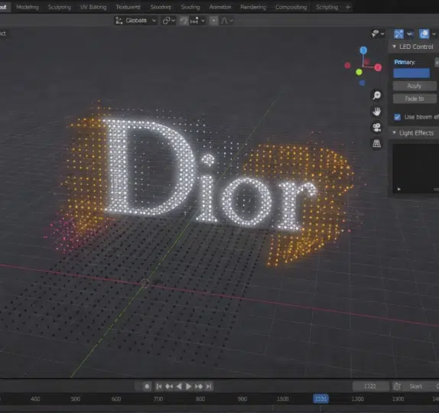Toggle the snapping magnet button

point(184,21)
